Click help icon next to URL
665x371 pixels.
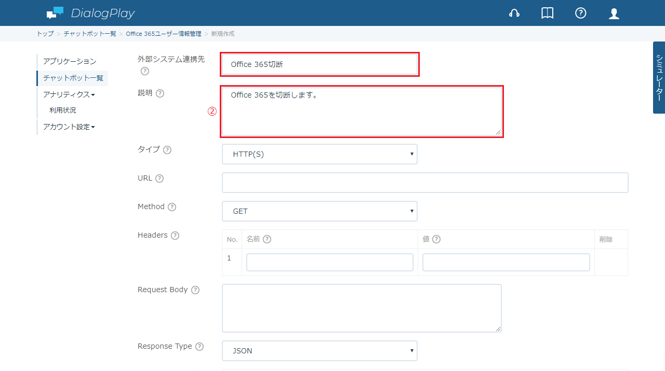(159, 178)
